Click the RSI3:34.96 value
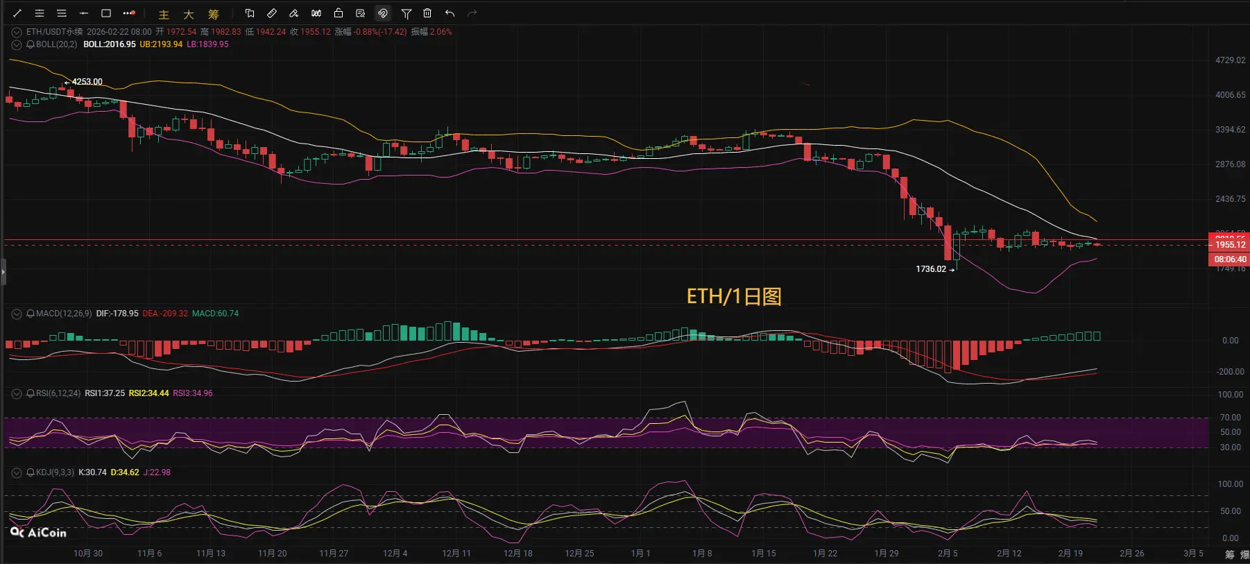Screen dimensions: 1250x564 [x=193, y=393]
